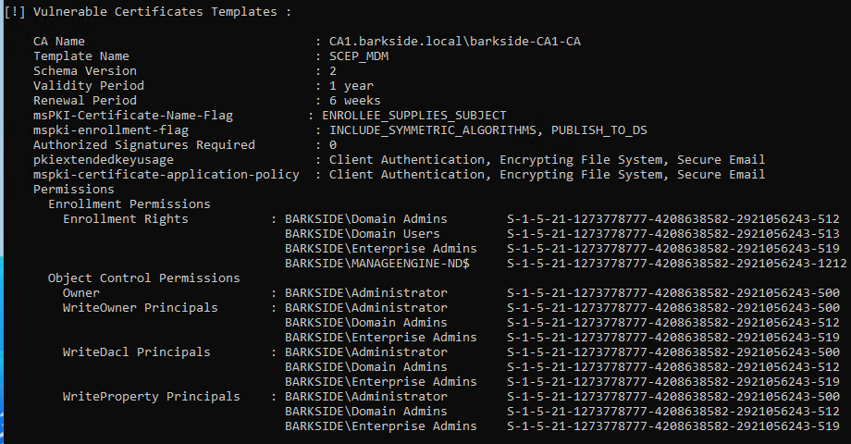Screen dimensions: 851x444
Task: Click the Schema Version label
Action: [84, 70]
